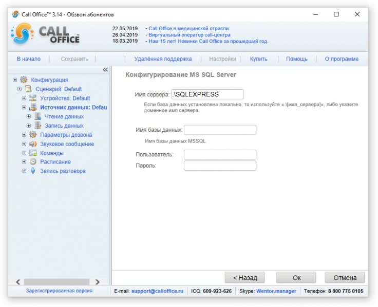Expand the Команды node
Viewport: 378px width, 307px height.
(x=24, y=153)
